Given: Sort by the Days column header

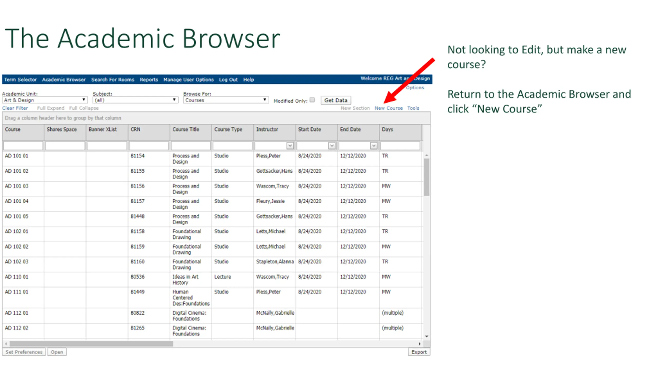Looking at the screenshot, I should click(400, 132).
